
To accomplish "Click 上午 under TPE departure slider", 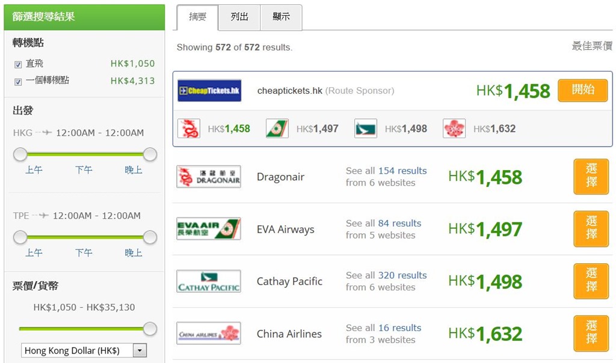I will click(34, 253).
